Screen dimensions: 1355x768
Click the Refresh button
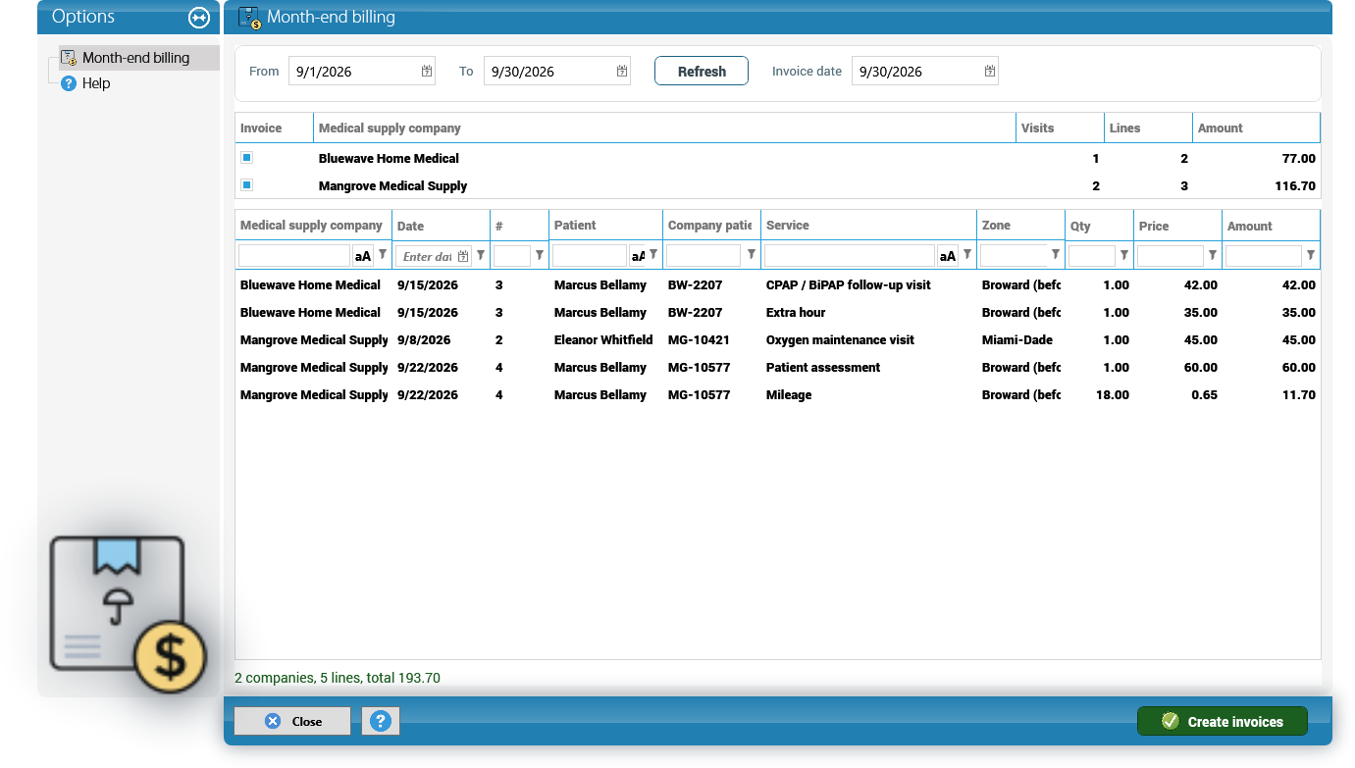pyautogui.click(x=702, y=71)
